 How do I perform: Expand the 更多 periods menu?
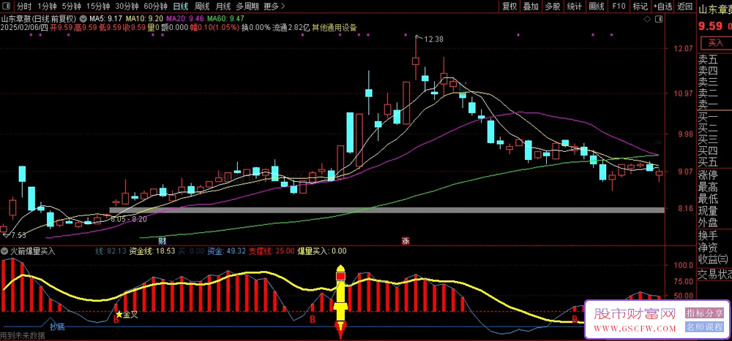[x=273, y=6]
